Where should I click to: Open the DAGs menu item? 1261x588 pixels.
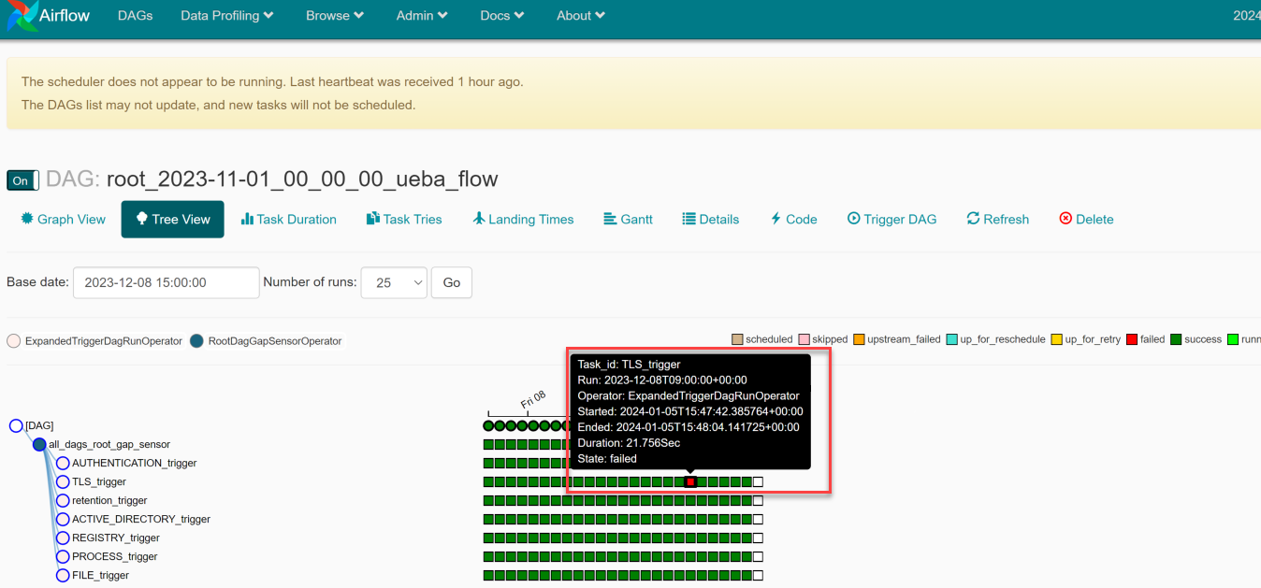[135, 16]
